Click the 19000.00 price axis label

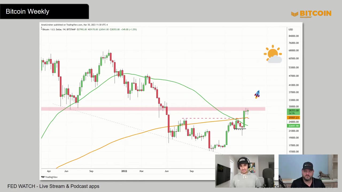(294, 138)
